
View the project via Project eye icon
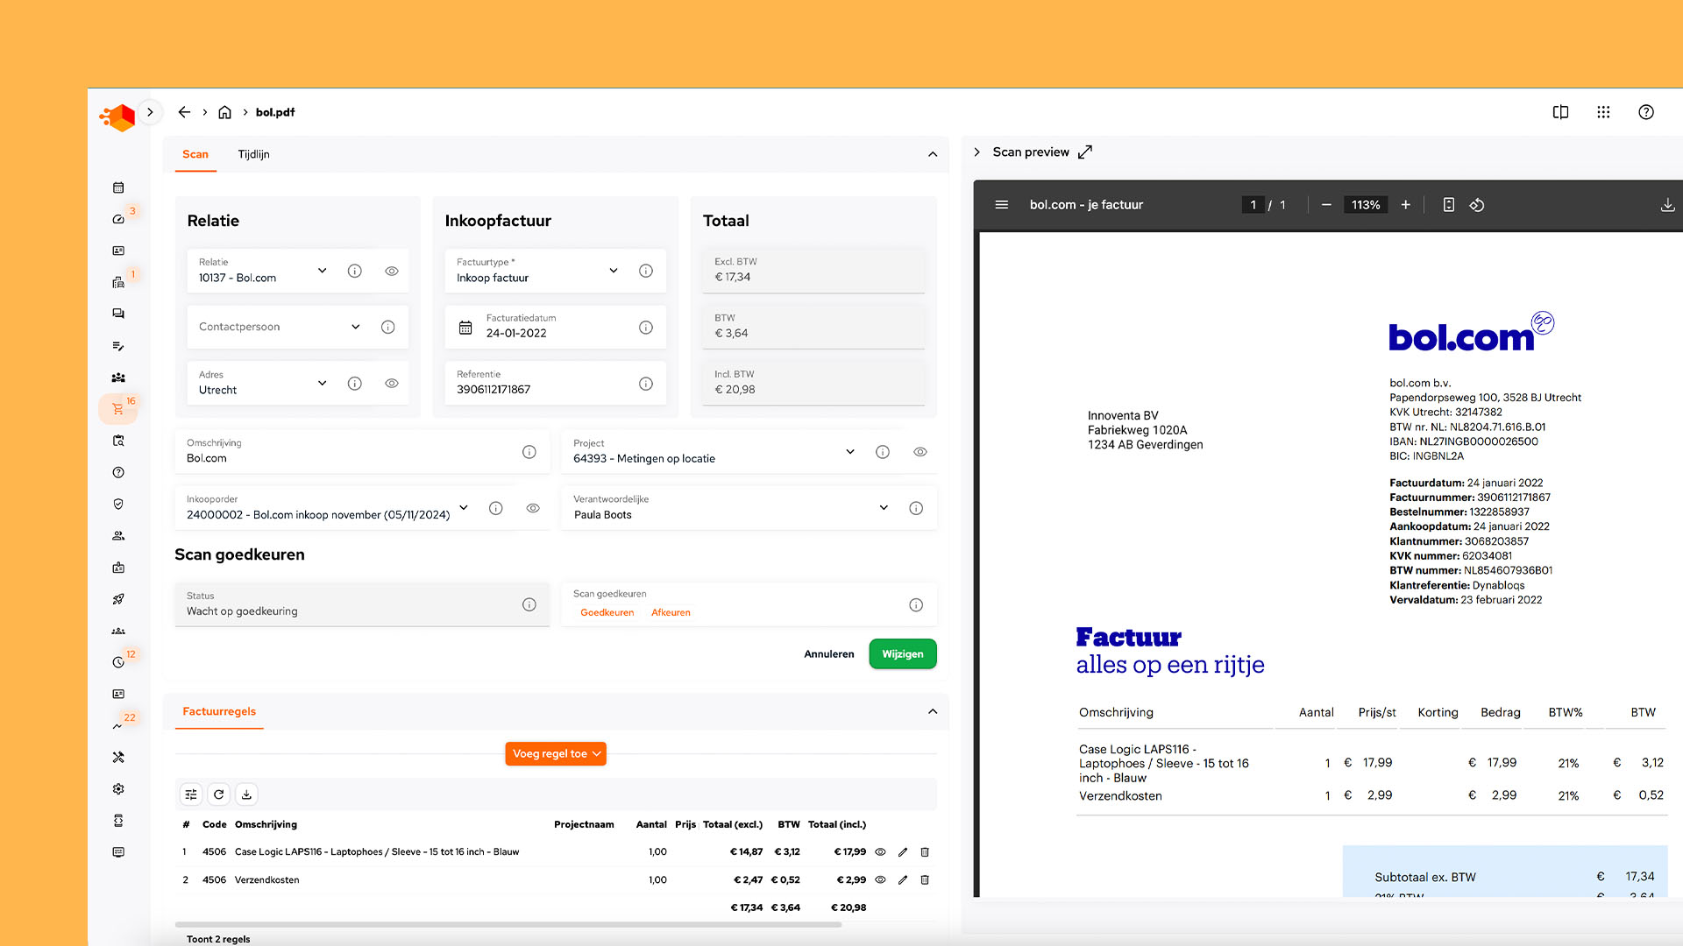[920, 452]
